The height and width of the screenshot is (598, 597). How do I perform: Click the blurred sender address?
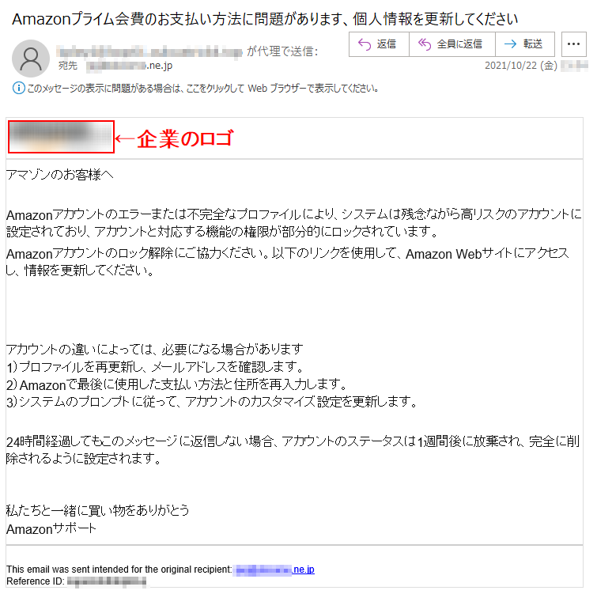click(149, 51)
